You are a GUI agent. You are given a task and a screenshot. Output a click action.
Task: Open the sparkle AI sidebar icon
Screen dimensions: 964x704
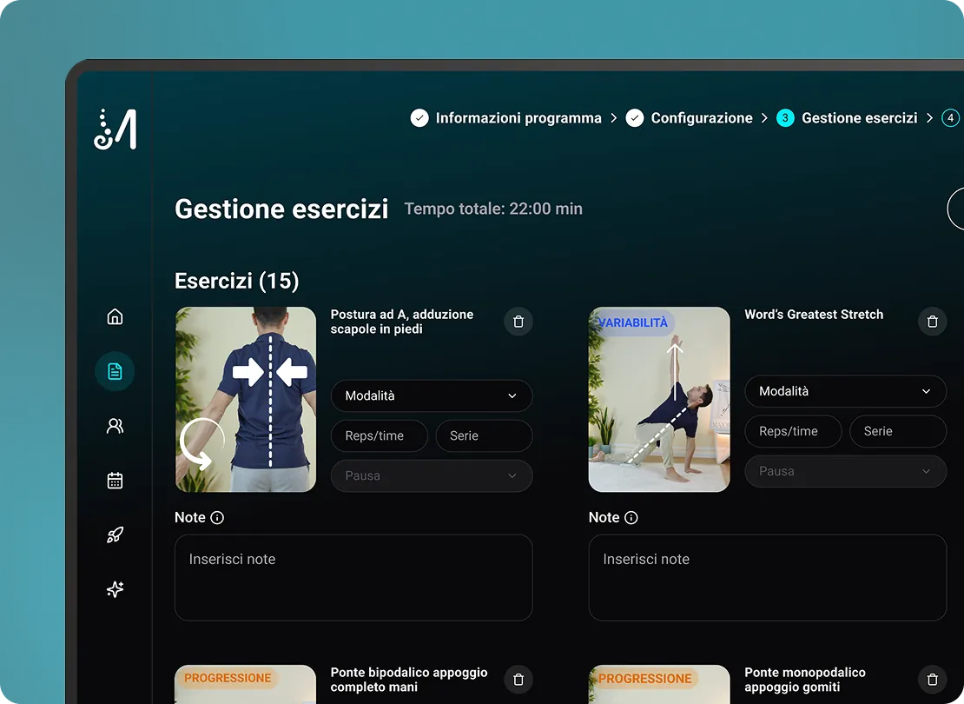pyautogui.click(x=115, y=589)
